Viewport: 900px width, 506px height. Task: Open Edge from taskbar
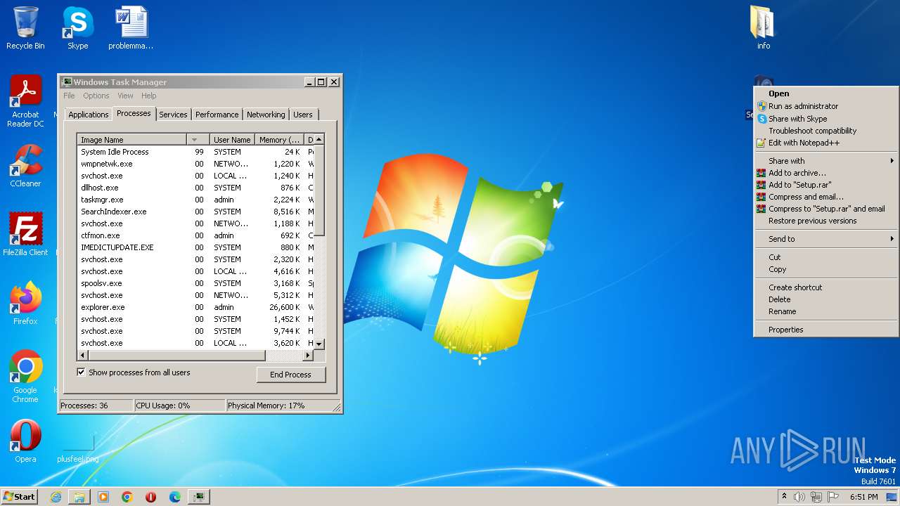(x=175, y=497)
